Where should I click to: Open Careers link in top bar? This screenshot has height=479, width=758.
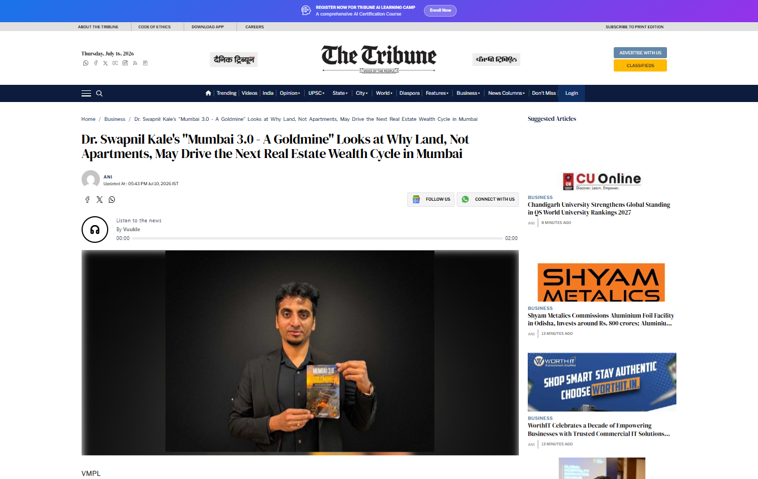tap(255, 27)
